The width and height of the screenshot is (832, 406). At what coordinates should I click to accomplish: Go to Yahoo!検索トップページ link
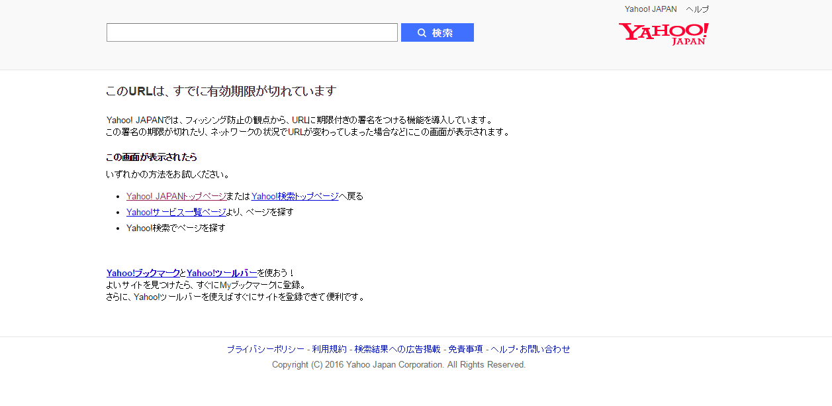pyautogui.click(x=295, y=196)
